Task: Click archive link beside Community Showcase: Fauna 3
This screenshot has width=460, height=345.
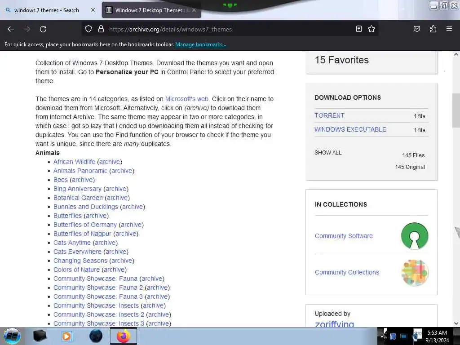Action: [x=157, y=296]
